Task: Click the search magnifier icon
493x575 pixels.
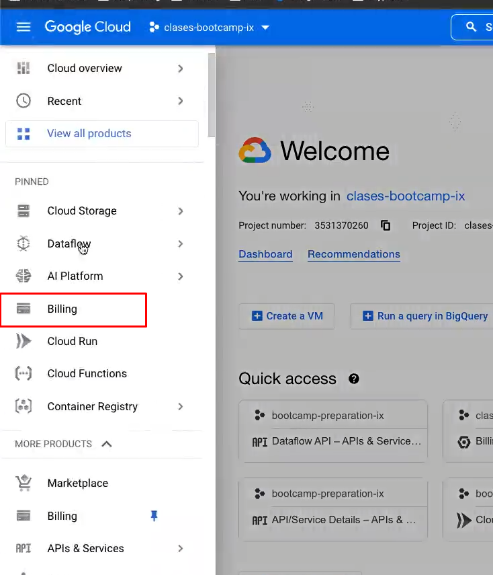Action: tap(471, 27)
